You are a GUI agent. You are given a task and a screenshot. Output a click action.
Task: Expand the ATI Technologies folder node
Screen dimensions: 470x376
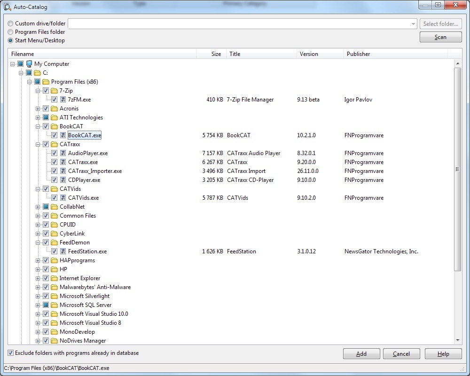pyautogui.click(x=38, y=117)
